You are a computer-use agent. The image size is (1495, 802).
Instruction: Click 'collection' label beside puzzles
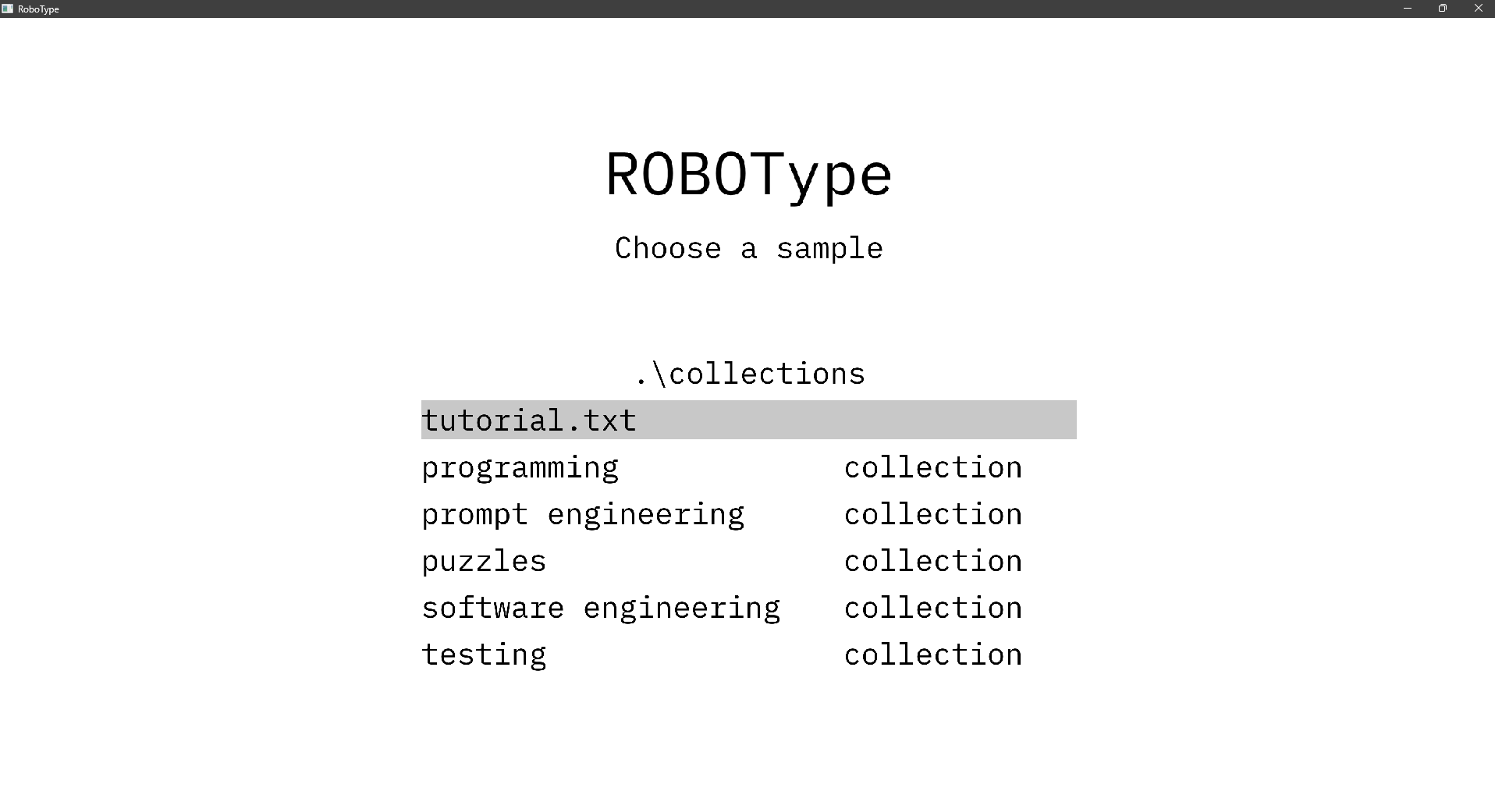point(932,561)
